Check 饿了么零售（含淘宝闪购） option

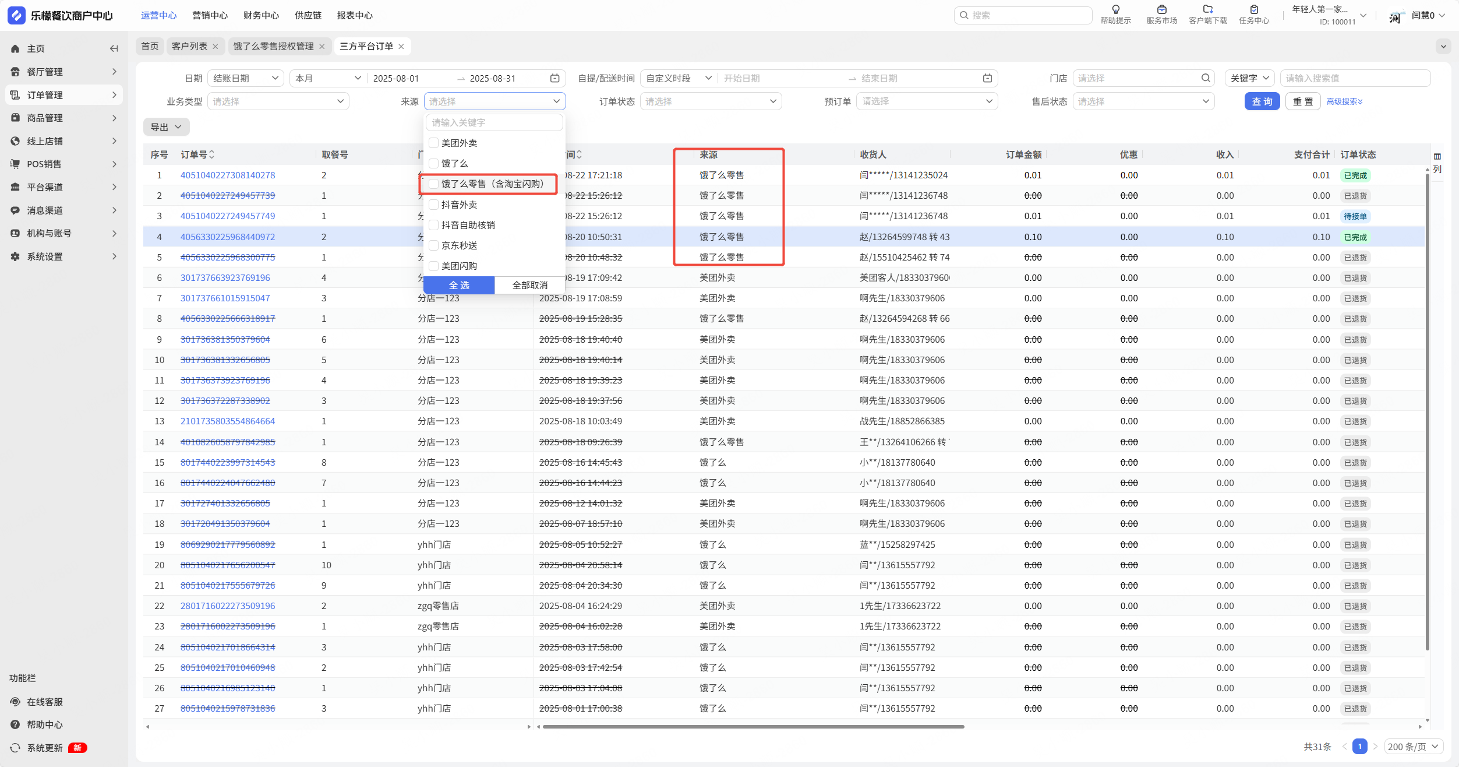[x=433, y=184]
